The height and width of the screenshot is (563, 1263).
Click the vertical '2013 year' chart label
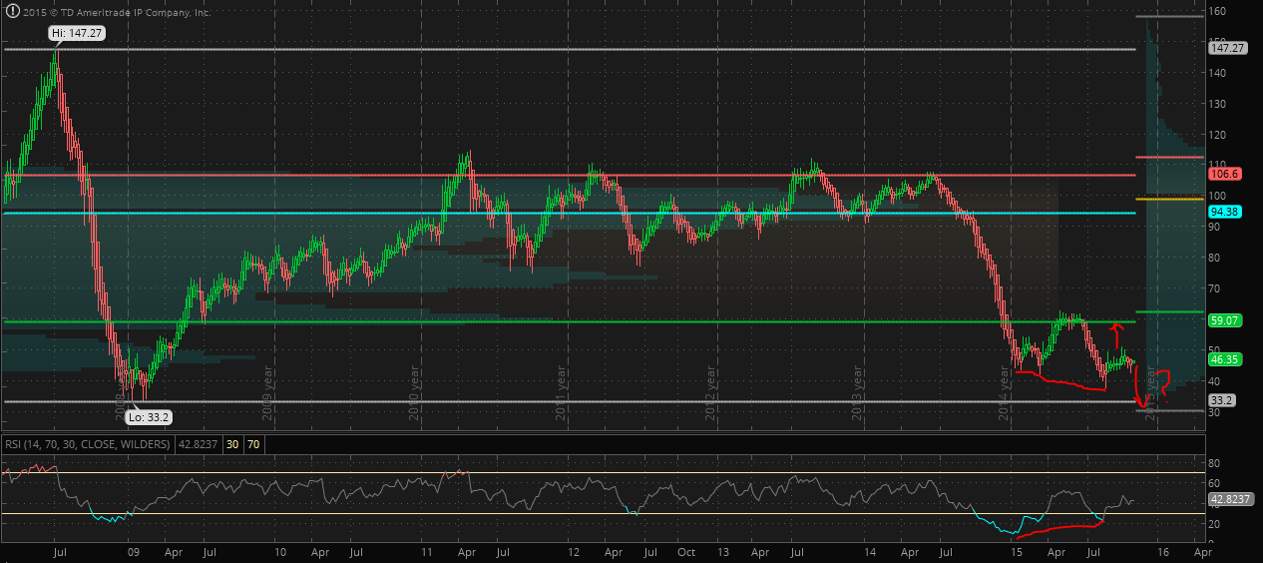[x=859, y=393]
